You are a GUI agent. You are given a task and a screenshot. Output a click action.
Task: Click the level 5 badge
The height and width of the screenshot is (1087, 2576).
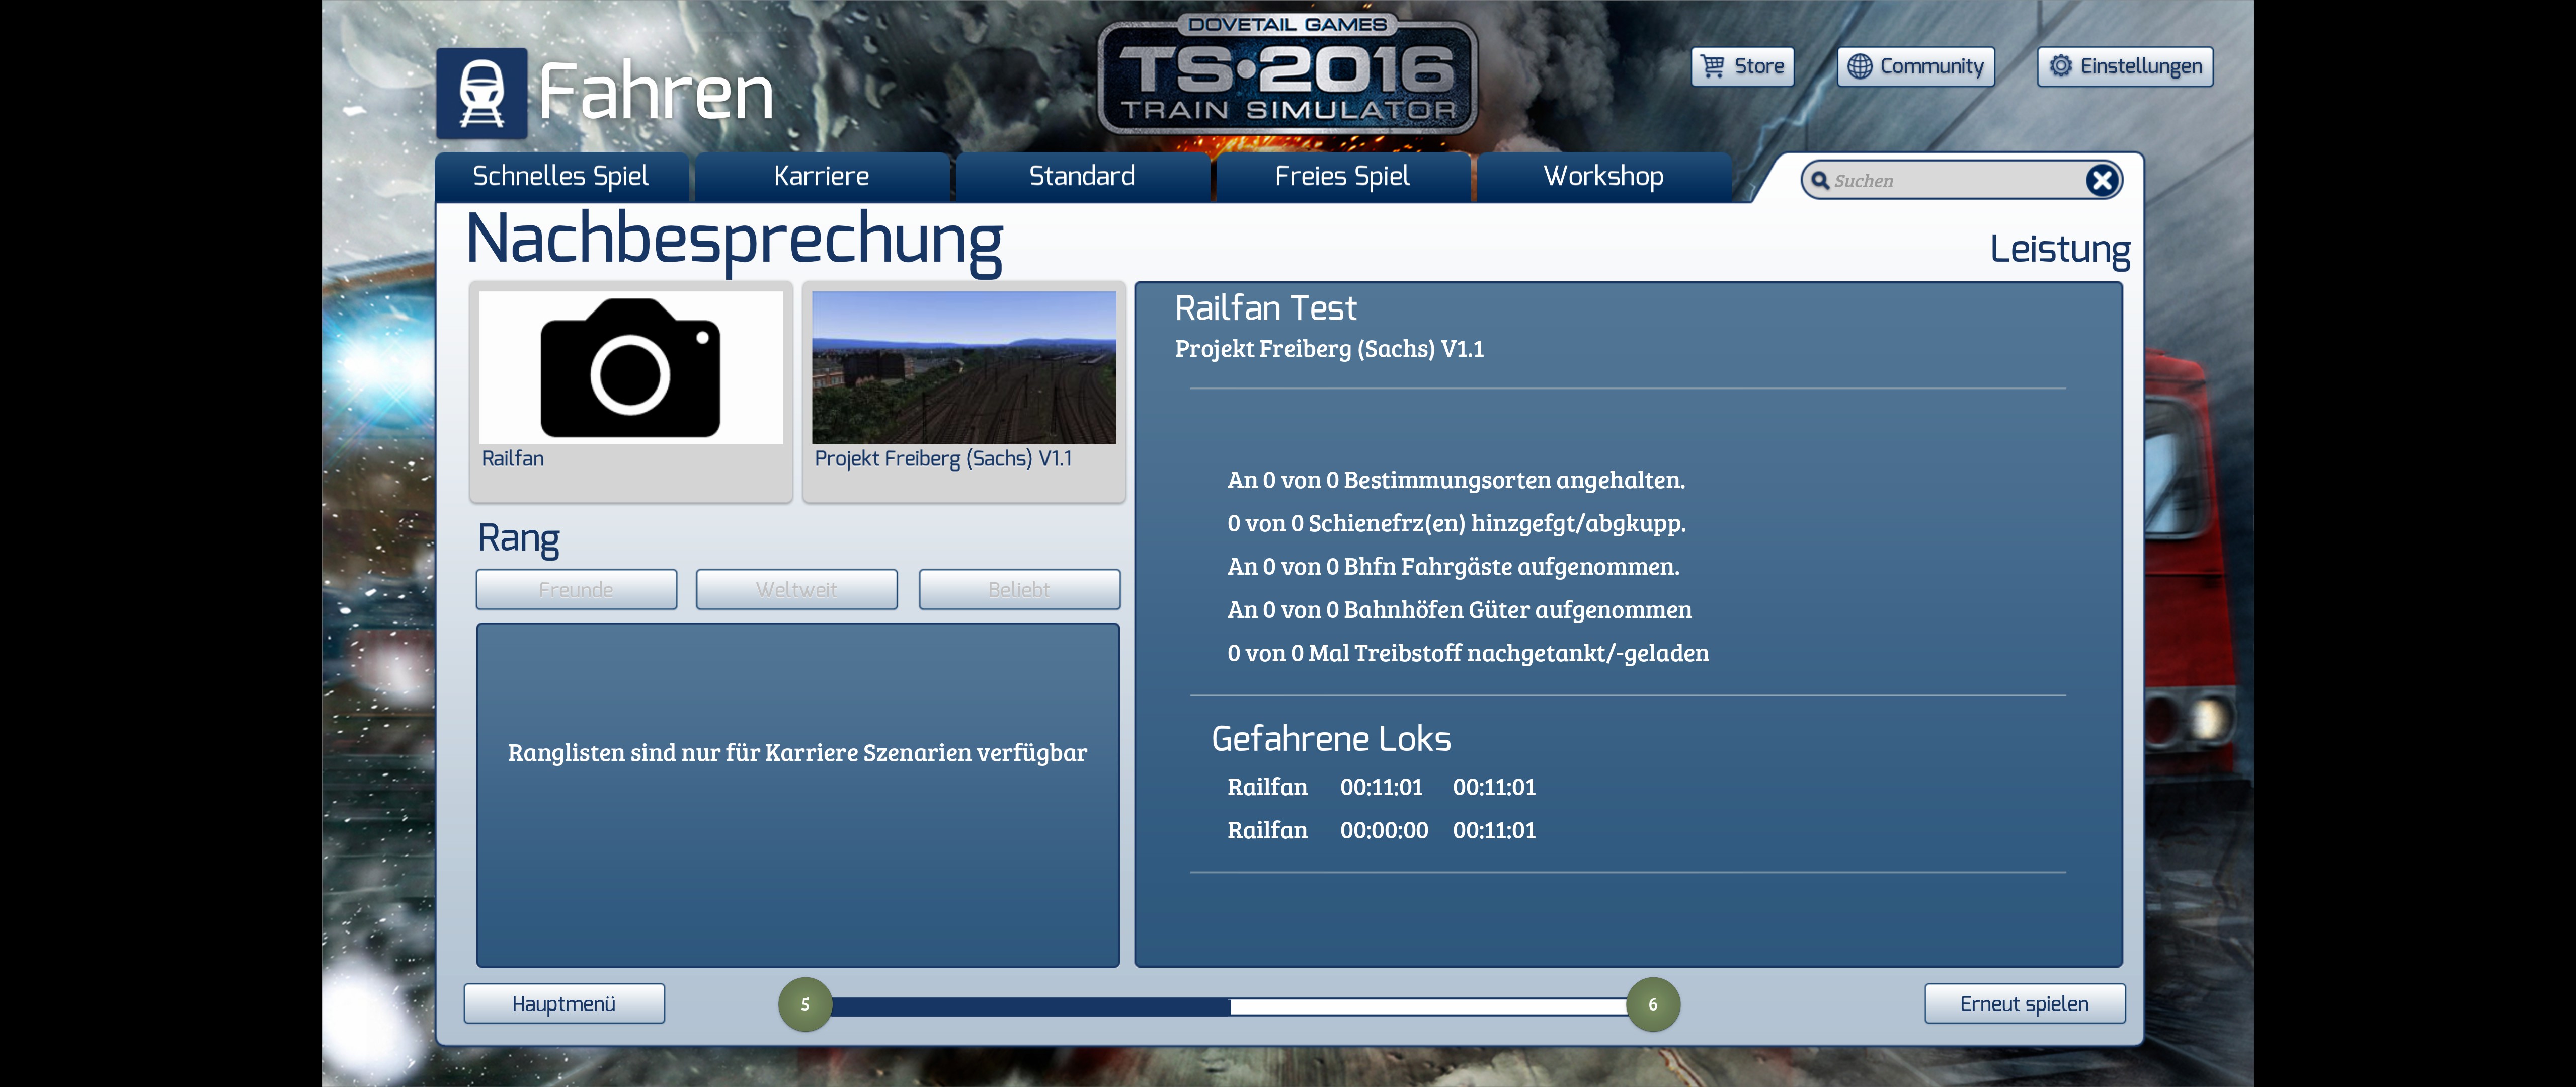[x=805, y=1004]
